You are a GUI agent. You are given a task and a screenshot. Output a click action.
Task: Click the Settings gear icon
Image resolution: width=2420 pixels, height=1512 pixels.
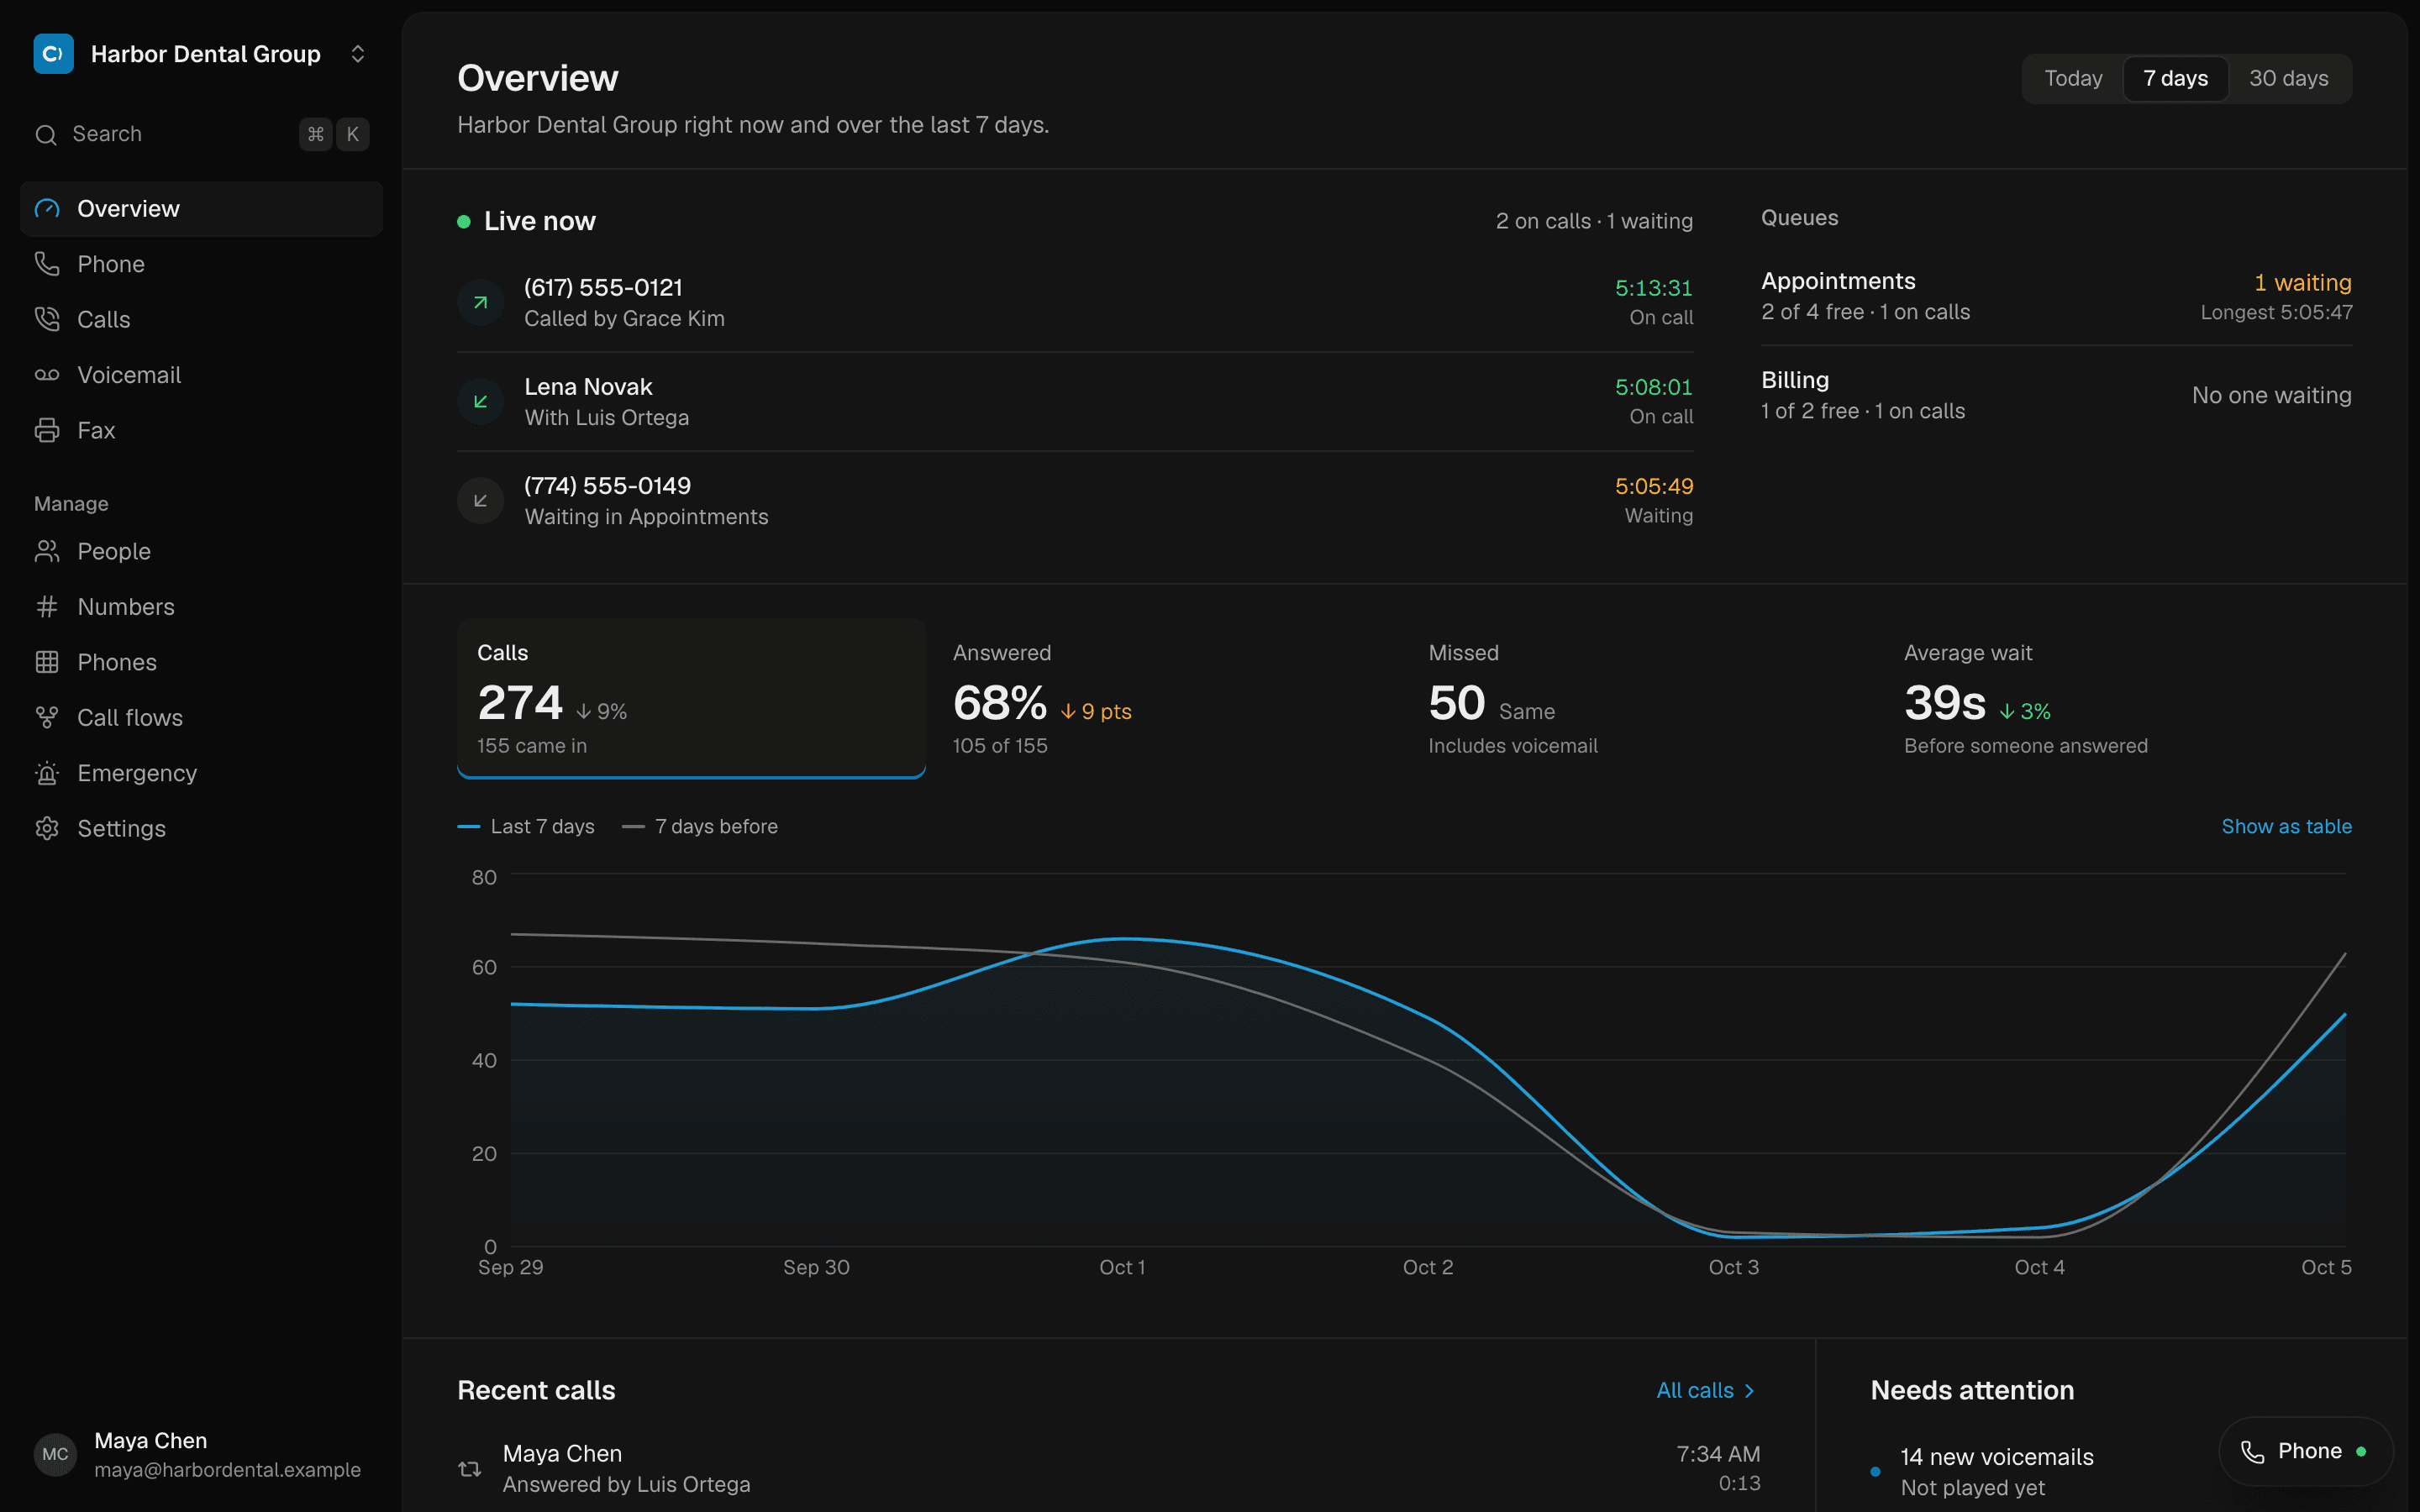point(47,828)
